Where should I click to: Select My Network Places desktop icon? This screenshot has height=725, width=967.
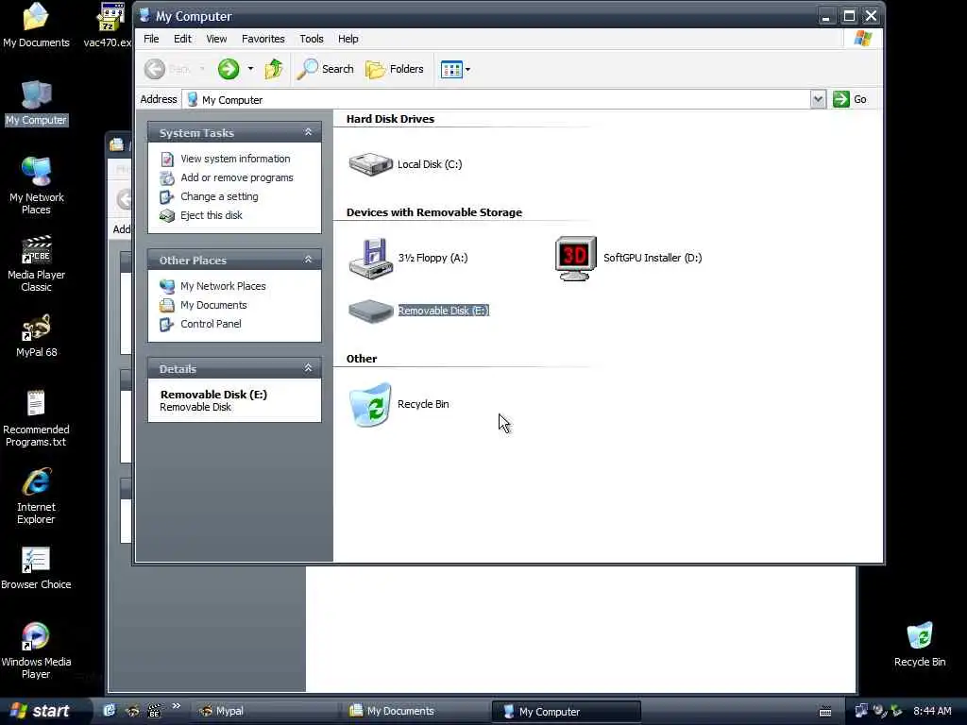pos(36,185)
